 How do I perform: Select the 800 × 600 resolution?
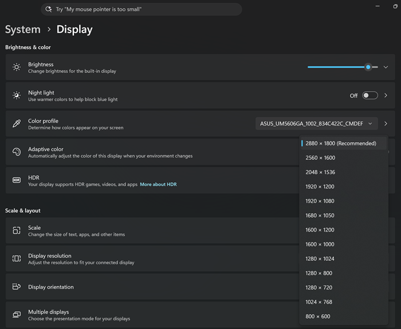[344, 316]
